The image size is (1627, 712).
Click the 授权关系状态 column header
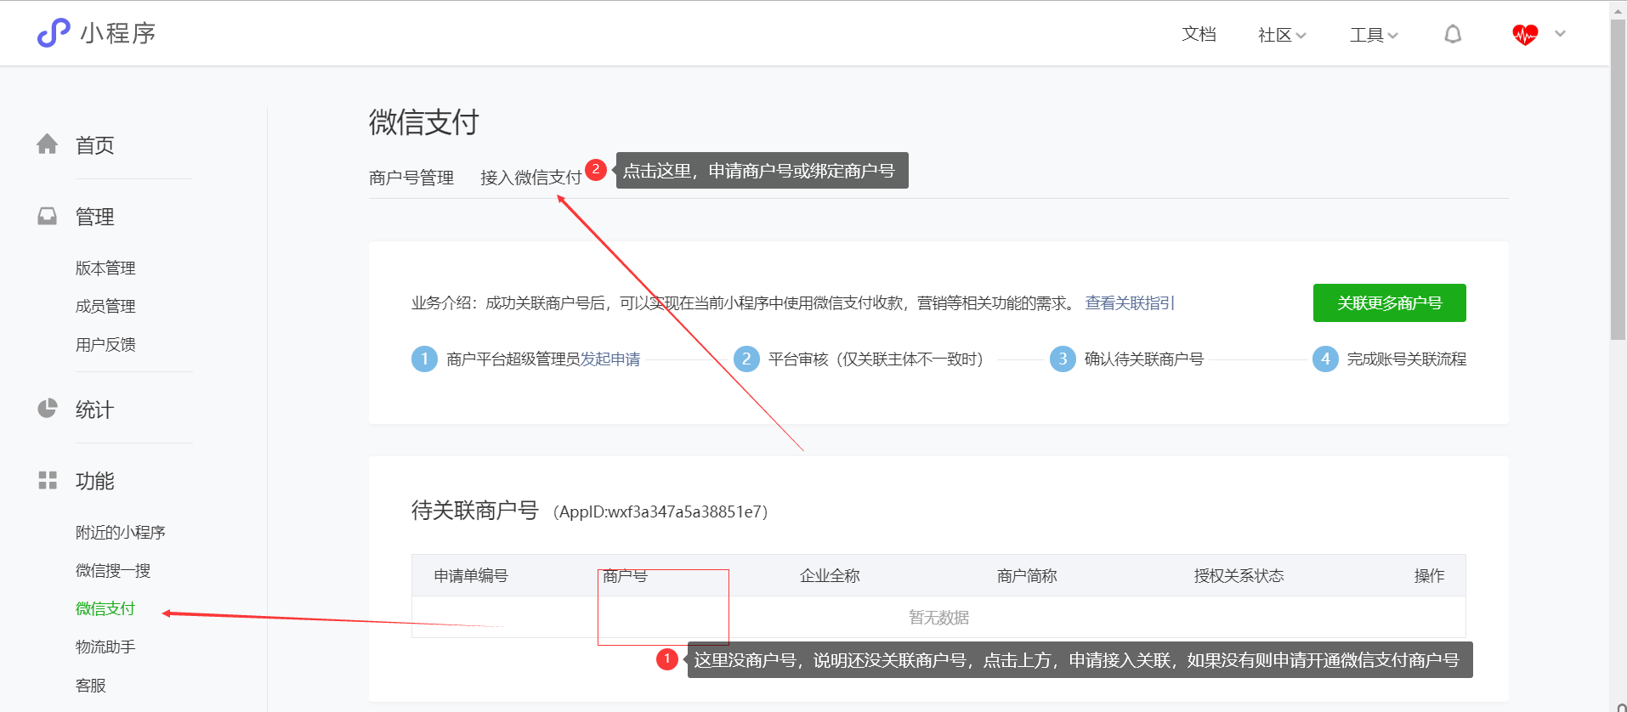[1239, 575]
